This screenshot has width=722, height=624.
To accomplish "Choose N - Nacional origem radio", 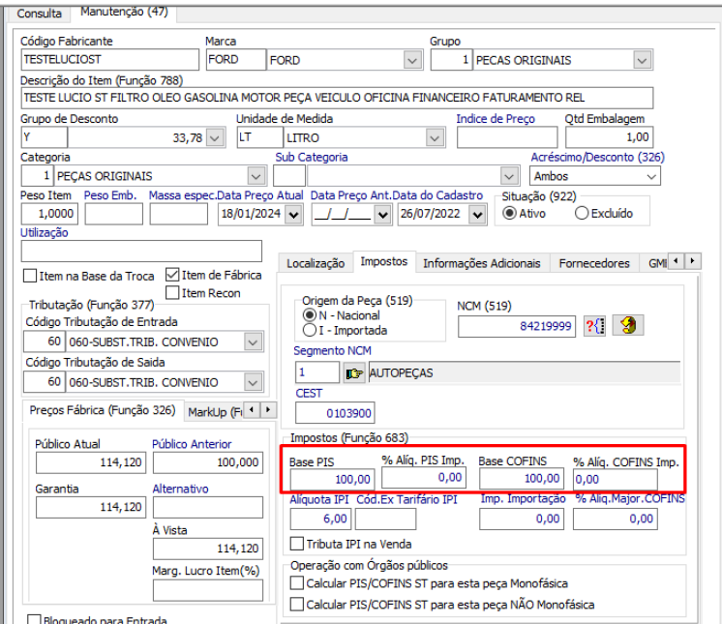I will point(310,315).
